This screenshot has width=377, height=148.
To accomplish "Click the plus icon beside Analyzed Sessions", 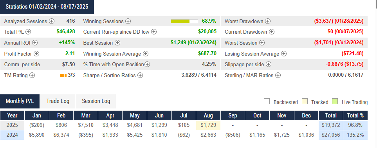I will coord(52,21).
